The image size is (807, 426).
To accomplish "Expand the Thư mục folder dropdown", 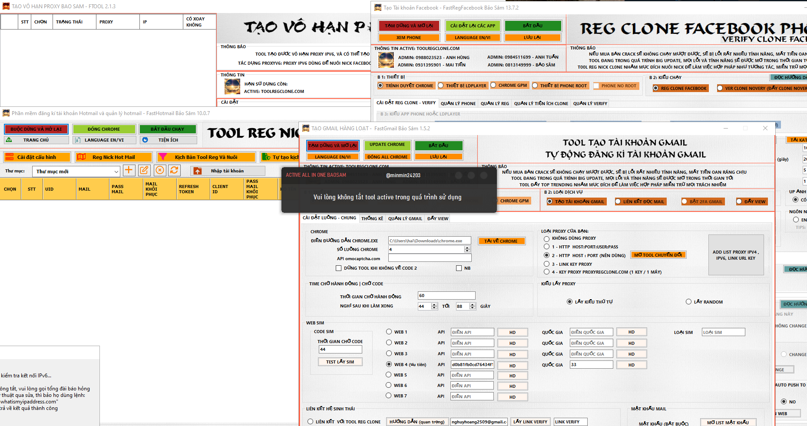I will coord(116,172).
